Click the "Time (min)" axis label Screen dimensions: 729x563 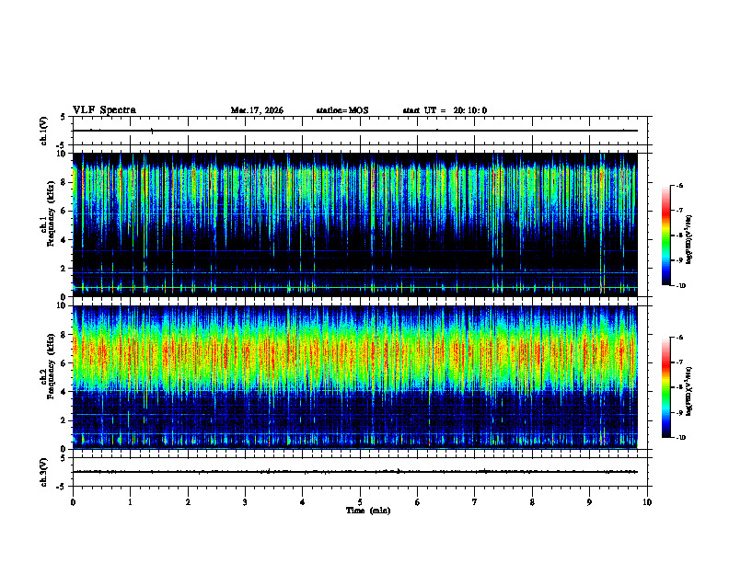[x=368, y=511]
